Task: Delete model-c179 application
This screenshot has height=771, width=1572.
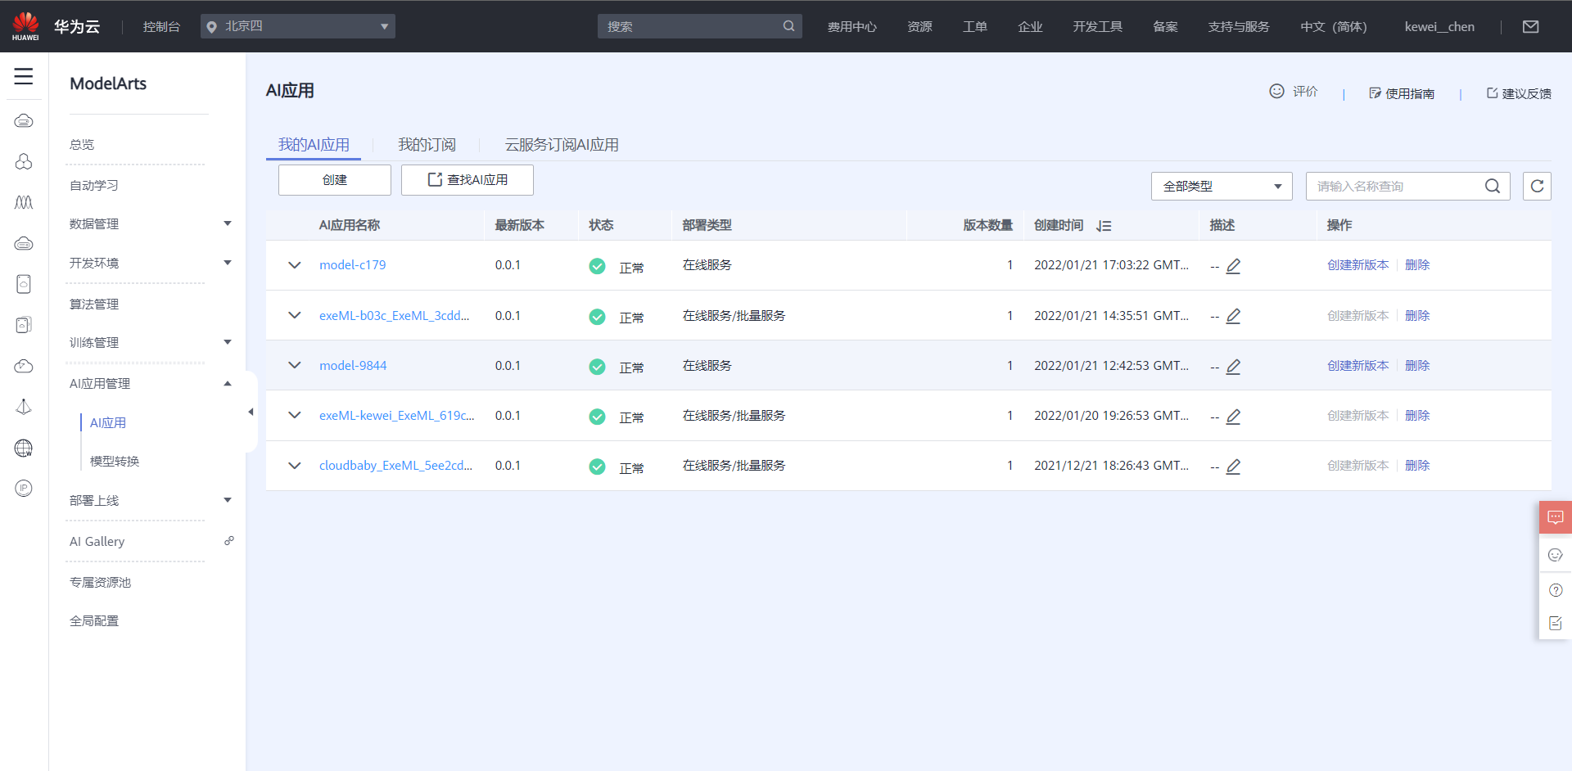Action: [x=1417, y=264]
